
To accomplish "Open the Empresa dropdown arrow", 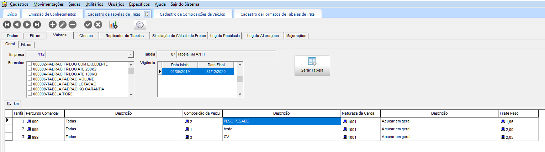I will pos(131,54).
